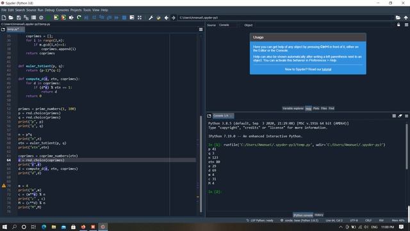The image size is (410, 231).
Task: Stop debugging blue square icon
Action: tap(124, 17)
